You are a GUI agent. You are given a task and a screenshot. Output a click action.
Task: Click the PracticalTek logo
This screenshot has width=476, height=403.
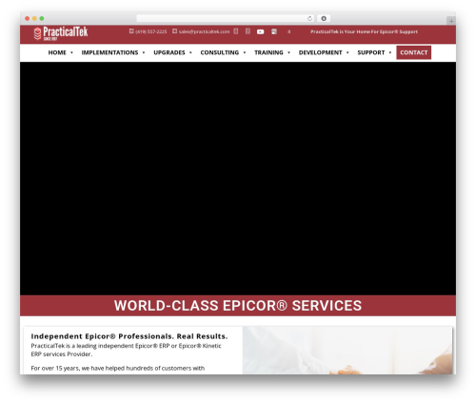click(x=61, y=33)
